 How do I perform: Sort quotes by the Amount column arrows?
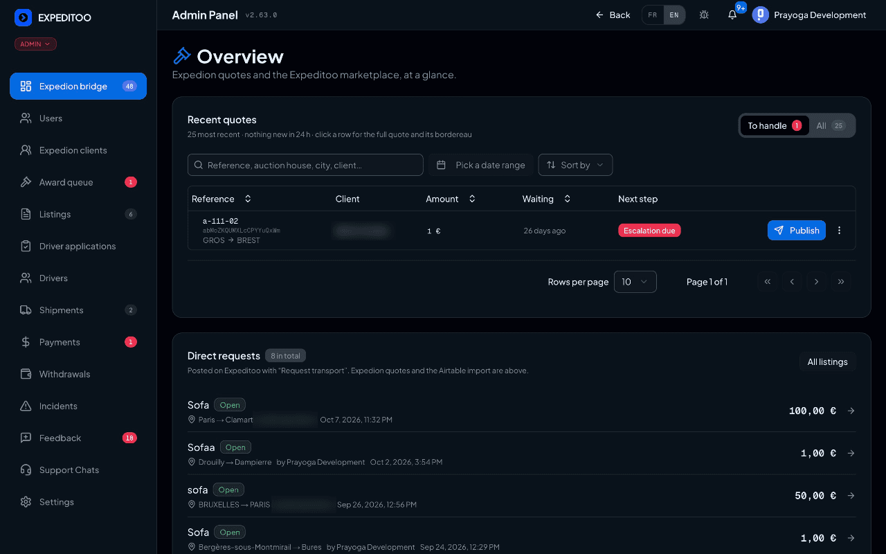click(472, 199)
